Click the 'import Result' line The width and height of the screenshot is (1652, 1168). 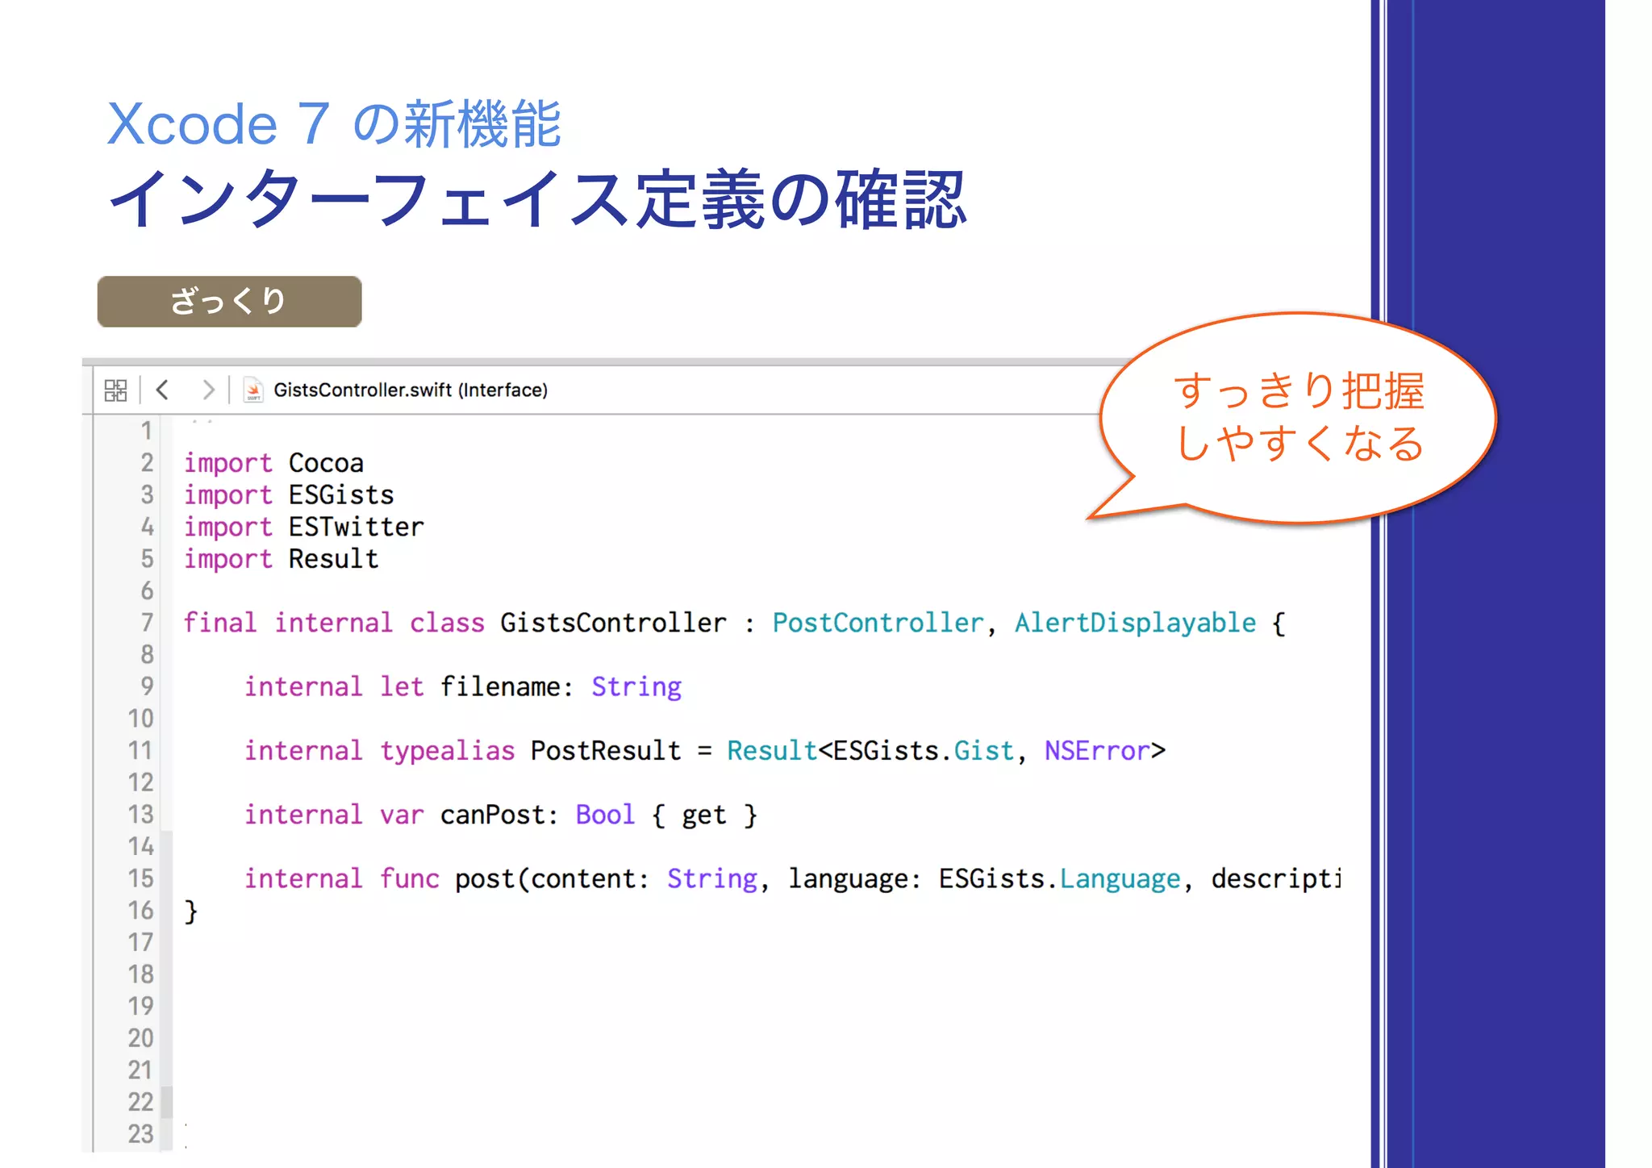point(282,559)
